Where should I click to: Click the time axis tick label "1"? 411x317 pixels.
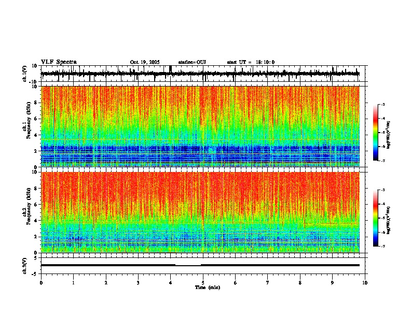click(x=73, y=283)
